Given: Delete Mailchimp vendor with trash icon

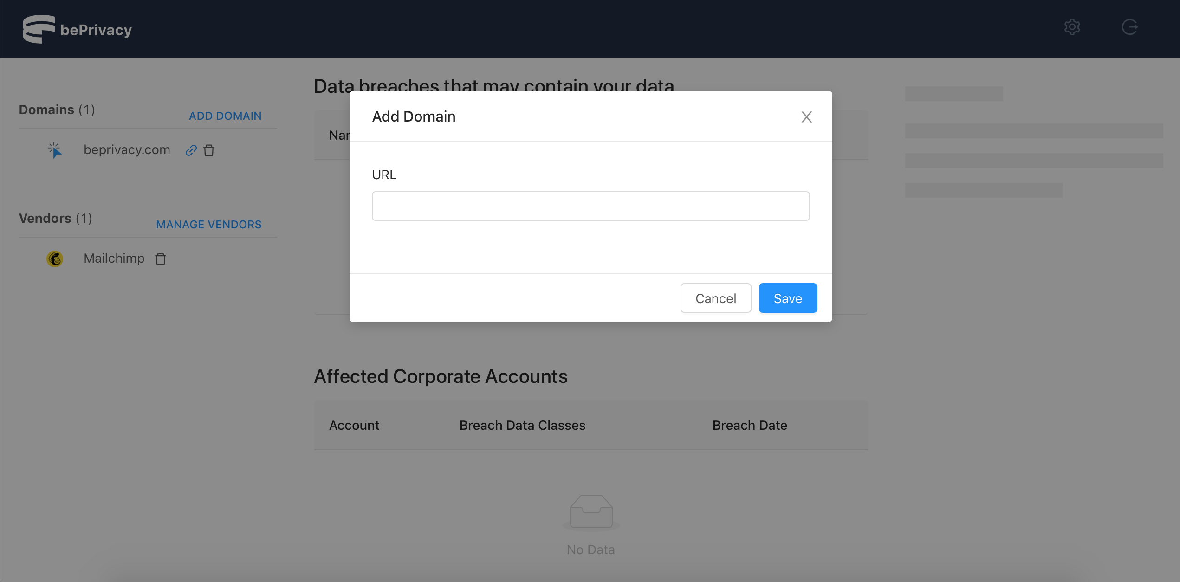Looking at the screenshot, I should 161,259.
